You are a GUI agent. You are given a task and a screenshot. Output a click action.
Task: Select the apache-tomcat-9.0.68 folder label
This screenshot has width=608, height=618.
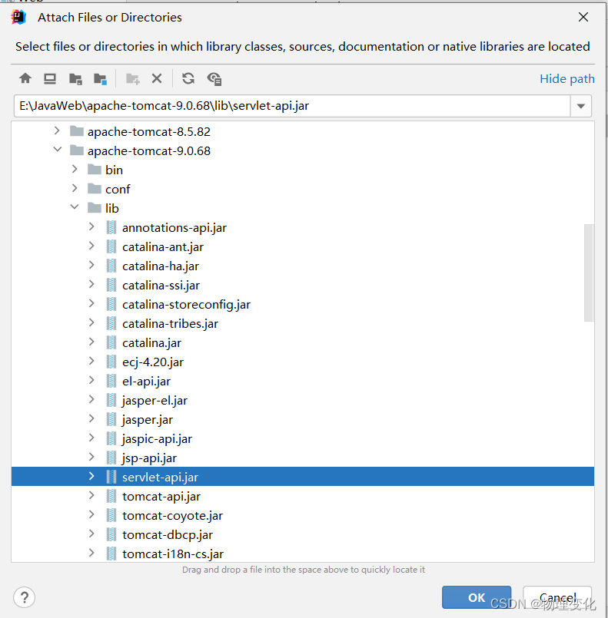149,150
